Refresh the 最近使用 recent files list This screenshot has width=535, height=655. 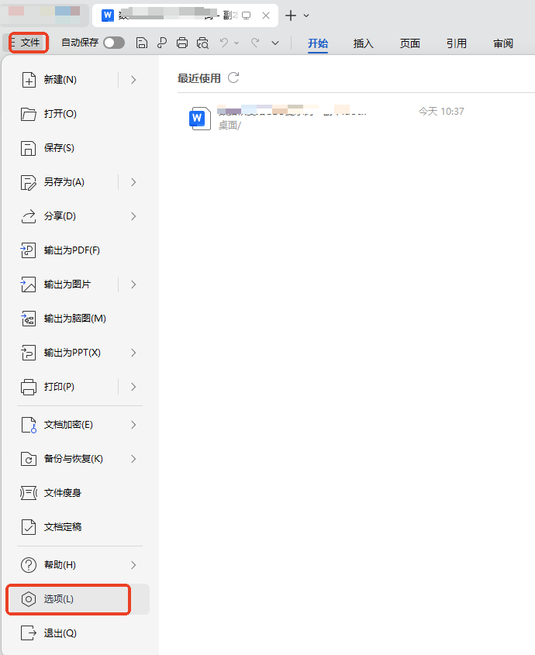click(x=233, y=78)
